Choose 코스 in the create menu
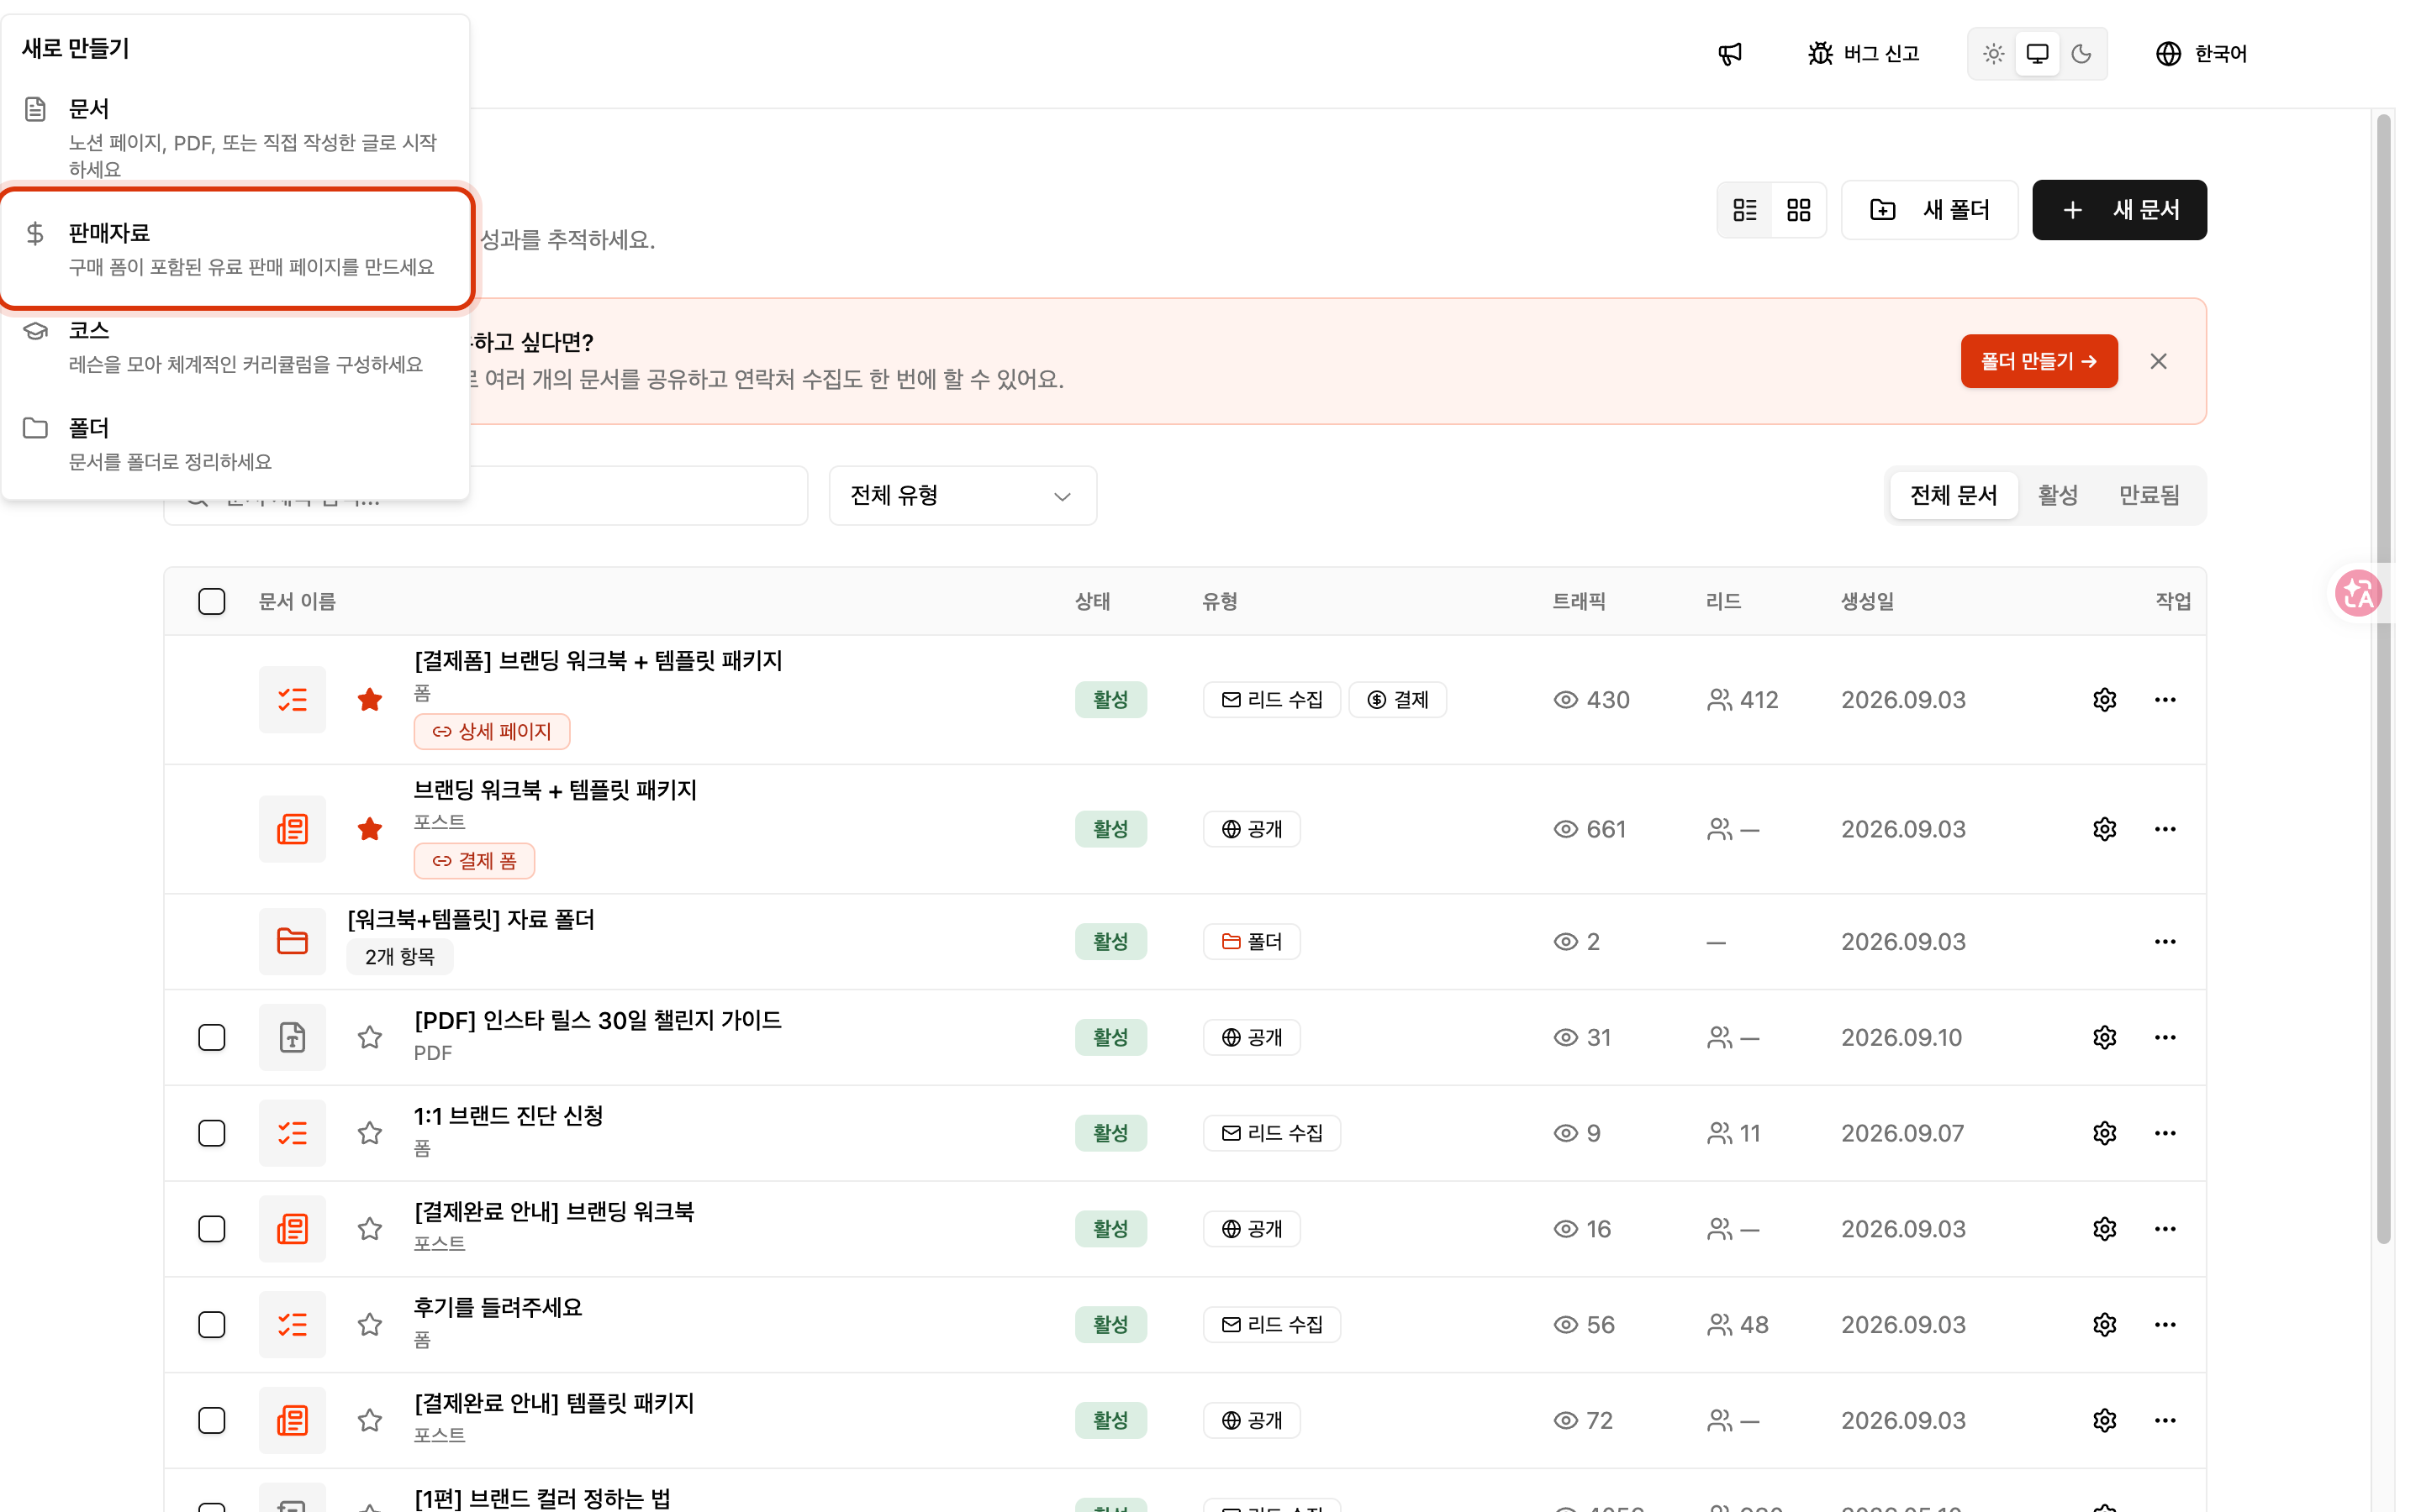Image resolution: width=2421 pixels, height=1512 pixels. 236,346
